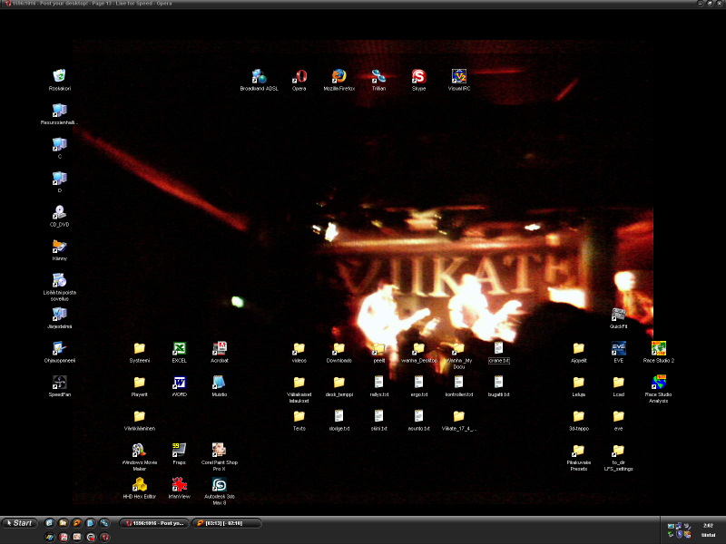
Task: Open the Playerit folder
Action: point(140,386)
